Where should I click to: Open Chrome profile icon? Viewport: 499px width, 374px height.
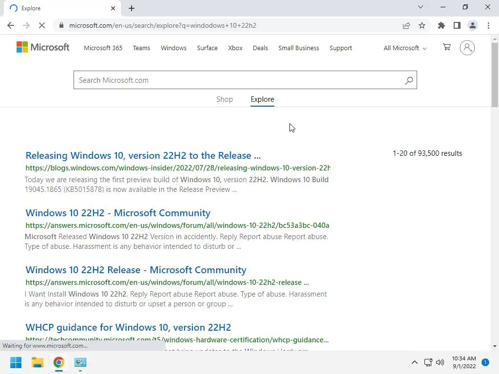(x=473, y=25)
